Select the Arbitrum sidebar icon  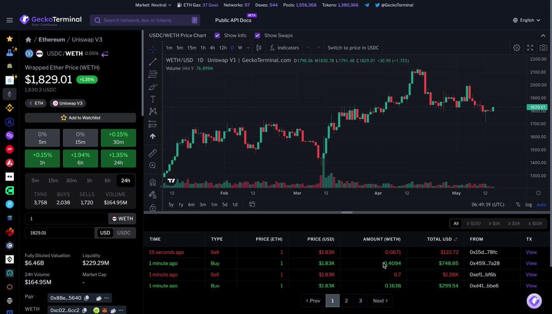pyautogui.click(x=10, y=122)
